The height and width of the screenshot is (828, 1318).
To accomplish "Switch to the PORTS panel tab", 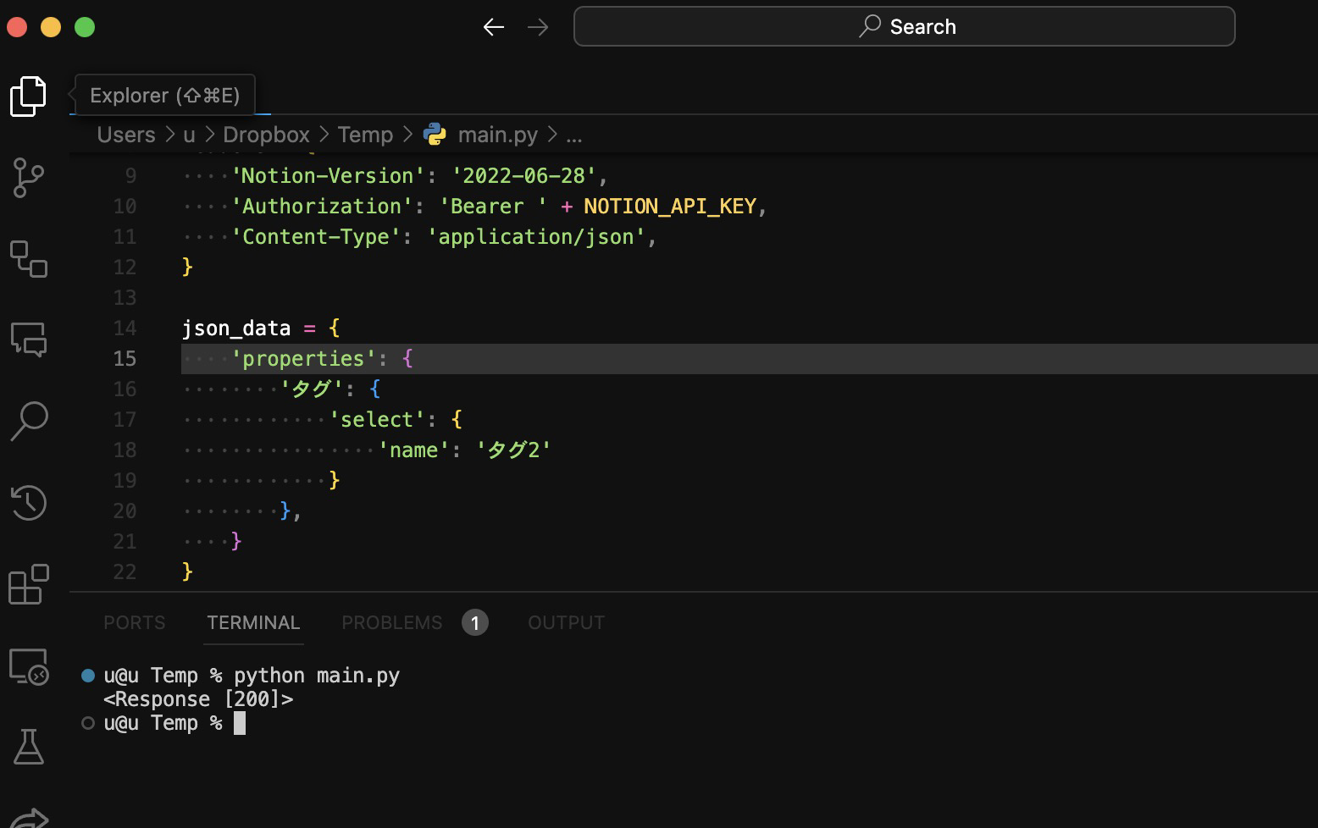I will click(135, 622).
